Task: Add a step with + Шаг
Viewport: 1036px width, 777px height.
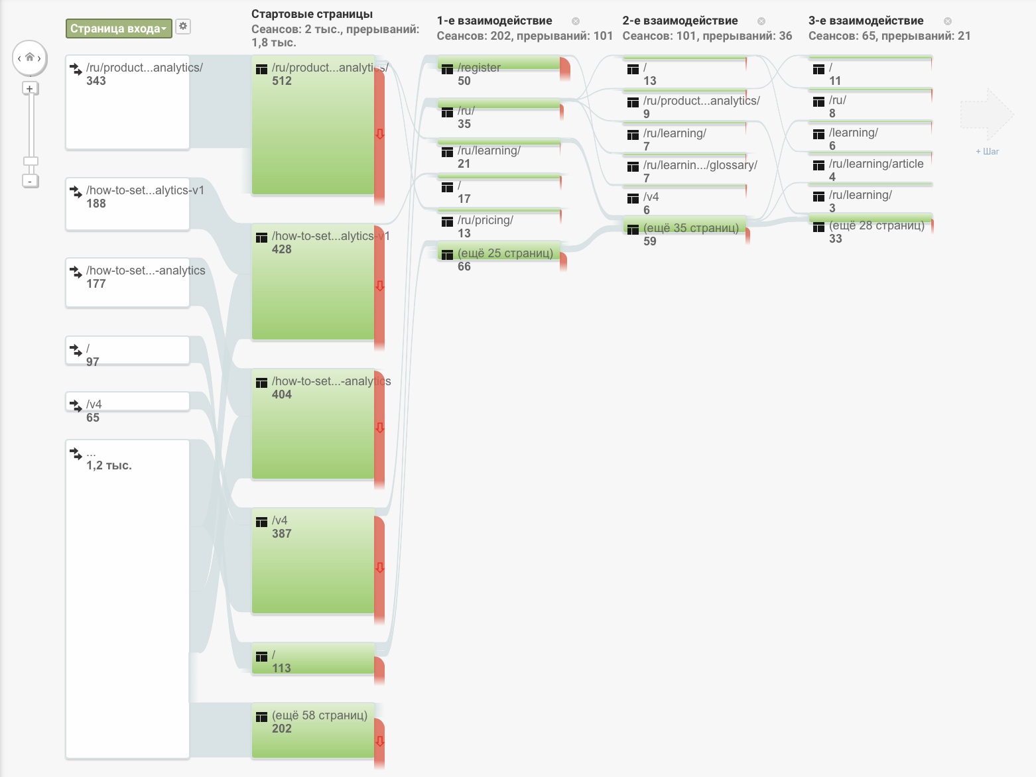Action: [x=987, y=152]
